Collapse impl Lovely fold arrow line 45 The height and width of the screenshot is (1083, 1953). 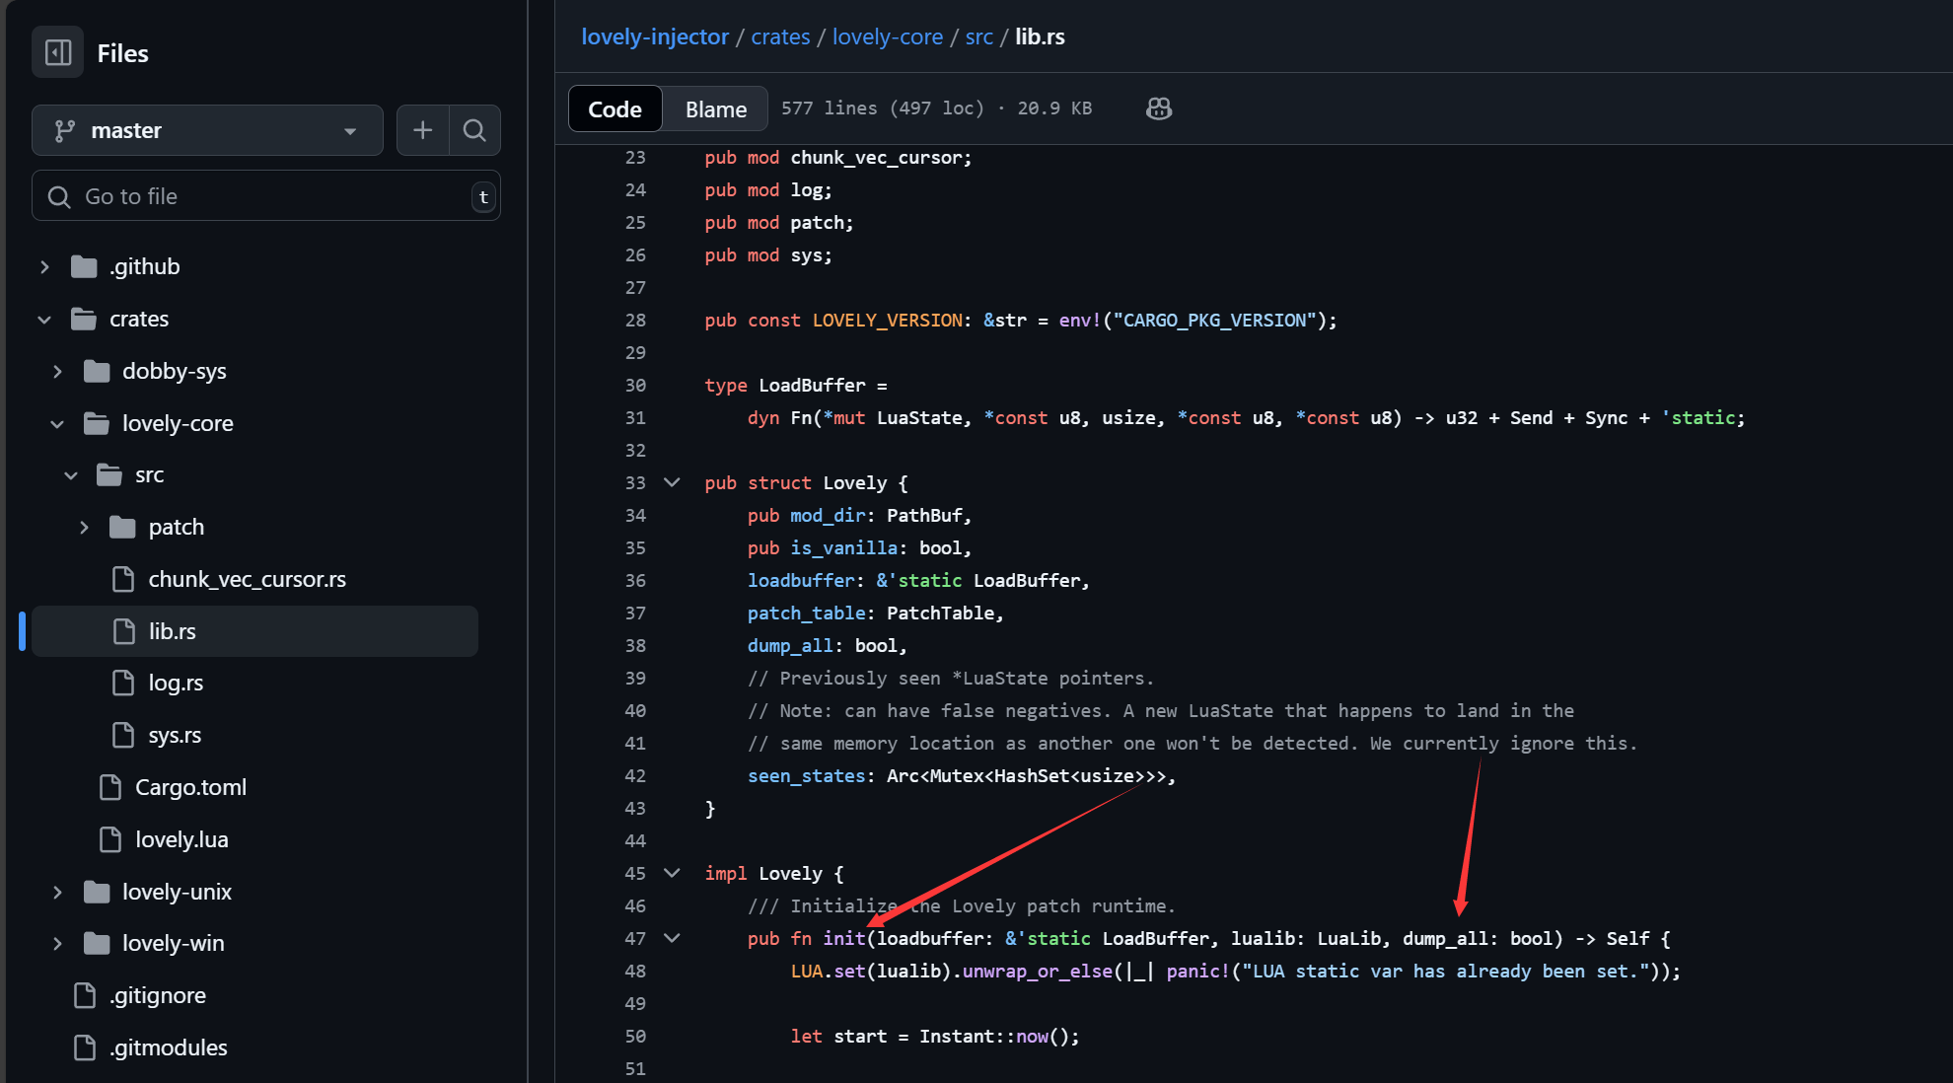(x=672, y=873)
